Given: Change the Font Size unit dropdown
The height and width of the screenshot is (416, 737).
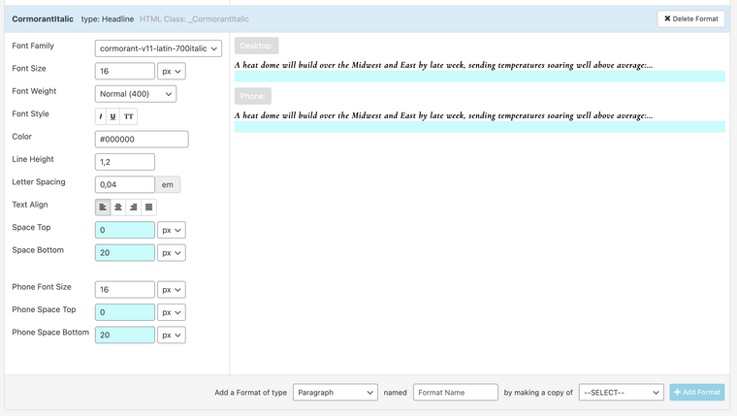Looking at the screenshot, I should tap(172, 71).
